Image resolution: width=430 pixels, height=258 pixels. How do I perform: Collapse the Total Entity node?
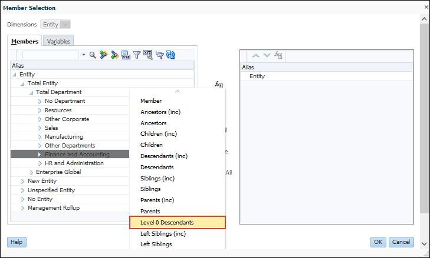[22, 83]
